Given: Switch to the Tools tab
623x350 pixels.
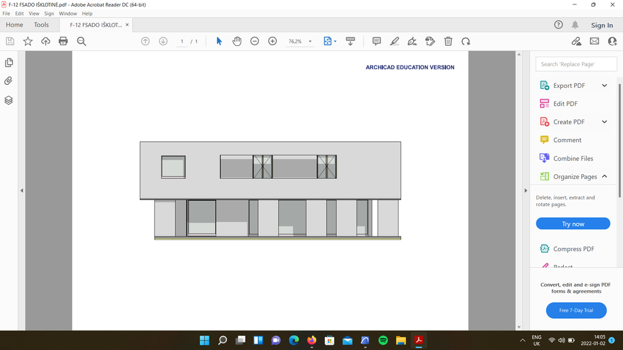Looking at the screenshot, I should (x=41, y=25).
